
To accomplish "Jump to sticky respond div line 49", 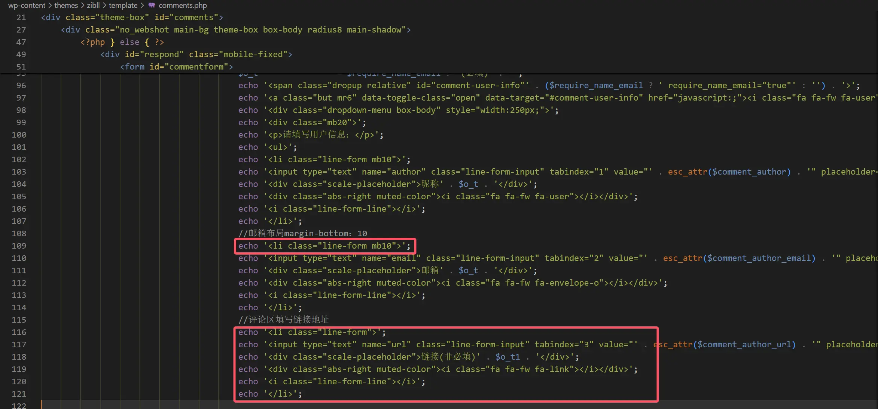I will coord(196,55).
